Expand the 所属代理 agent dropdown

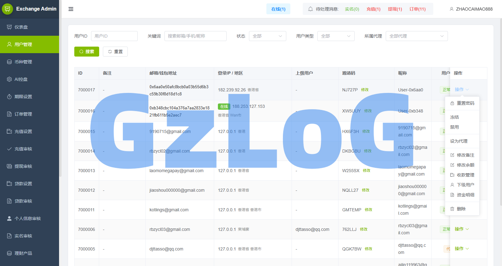click(x=417, y=36)
